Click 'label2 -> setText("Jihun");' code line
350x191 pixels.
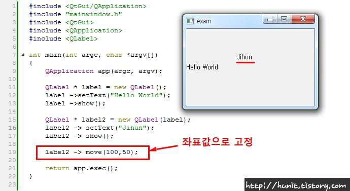(x=100, y=128)
